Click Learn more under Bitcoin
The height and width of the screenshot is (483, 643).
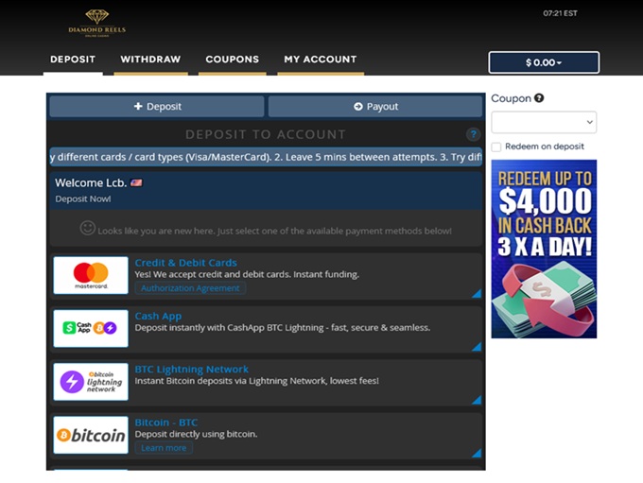pos(164,448)
